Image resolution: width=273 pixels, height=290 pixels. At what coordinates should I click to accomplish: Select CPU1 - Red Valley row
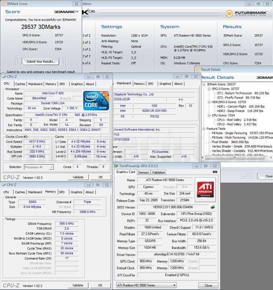pos(237,120)
